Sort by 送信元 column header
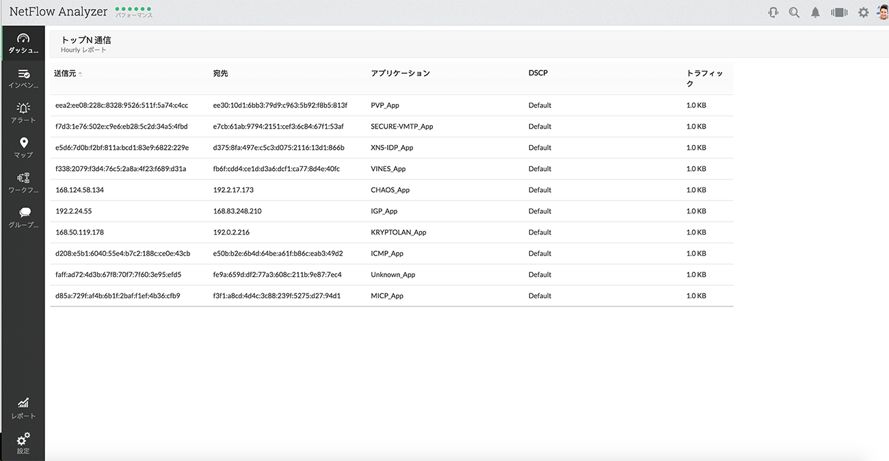This screenshot has width=889, height=461. (65, 73)
